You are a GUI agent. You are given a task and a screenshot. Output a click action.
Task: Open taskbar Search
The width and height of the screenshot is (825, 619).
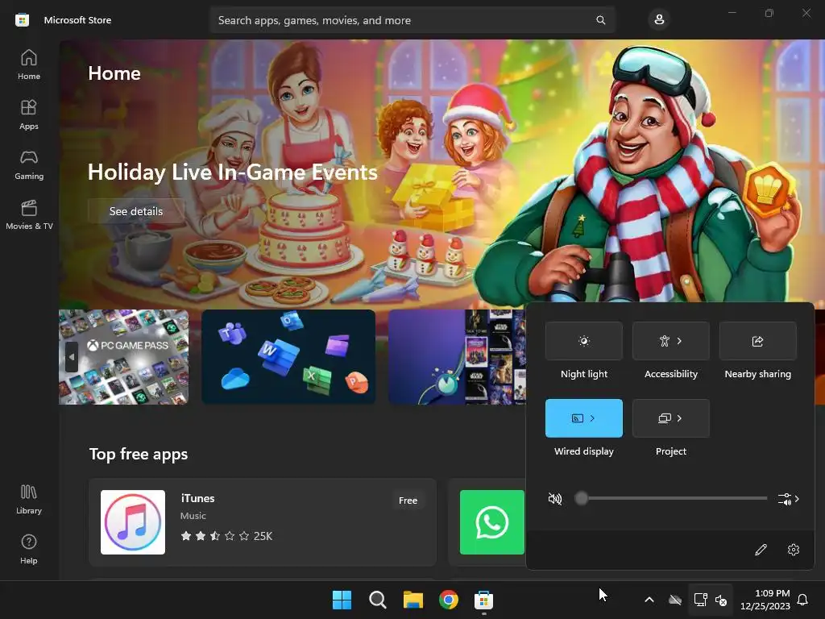point(377,600)
